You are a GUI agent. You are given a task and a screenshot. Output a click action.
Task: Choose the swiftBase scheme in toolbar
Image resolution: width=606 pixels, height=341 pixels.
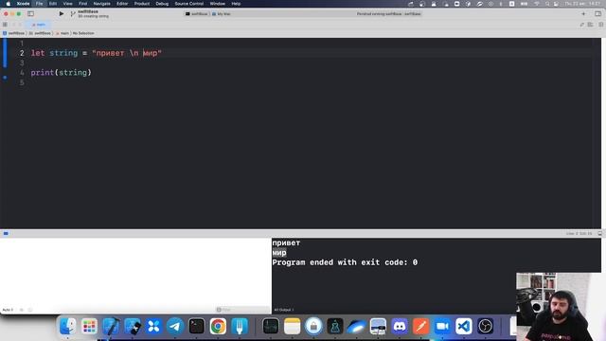point(197,14)
